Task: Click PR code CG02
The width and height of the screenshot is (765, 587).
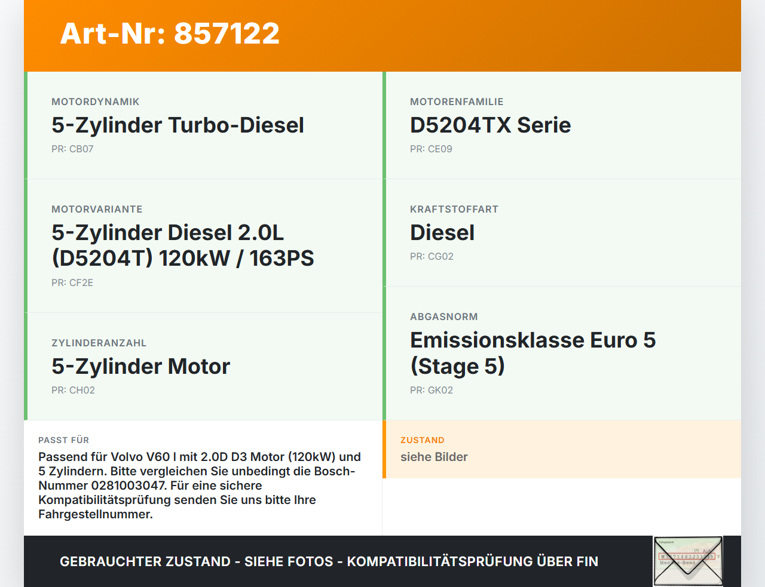Action: tap(432, 257)
